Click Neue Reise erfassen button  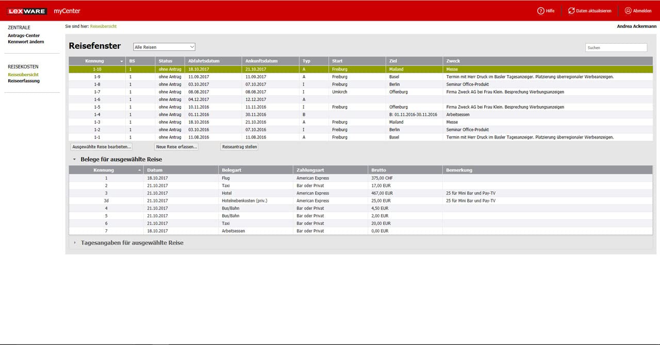click(177, 147)
